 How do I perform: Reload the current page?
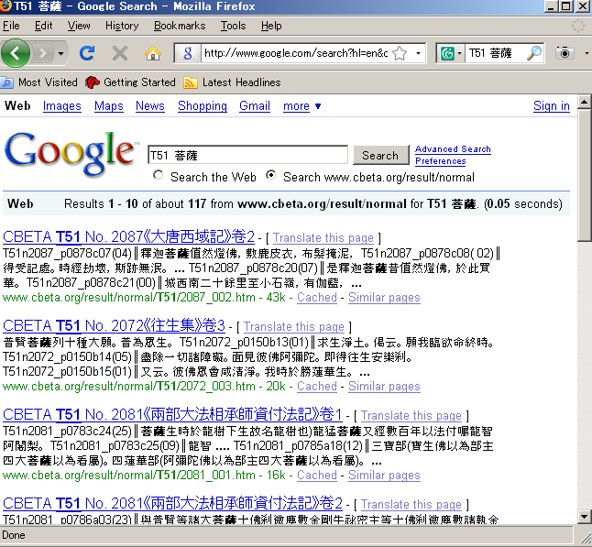[x=87, y=53]
